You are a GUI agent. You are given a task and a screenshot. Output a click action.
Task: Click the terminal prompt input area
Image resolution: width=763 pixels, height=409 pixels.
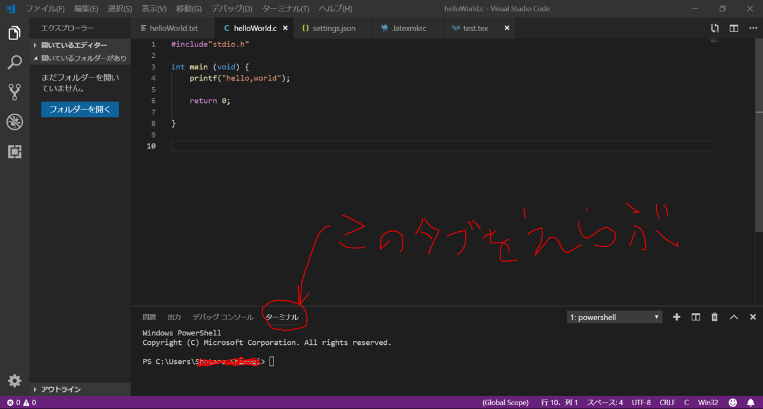click(x=272, y=361)
